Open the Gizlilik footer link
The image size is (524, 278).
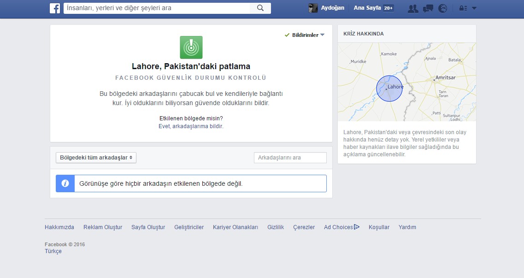(x=276, y=227)
